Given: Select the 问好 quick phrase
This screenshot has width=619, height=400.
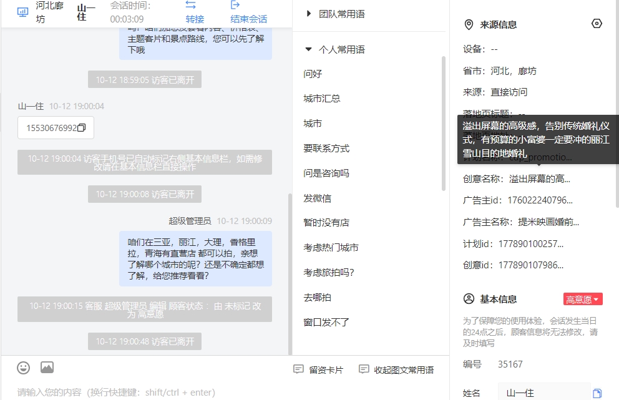Looking at the screenshot, I should [x=313, y=74].
